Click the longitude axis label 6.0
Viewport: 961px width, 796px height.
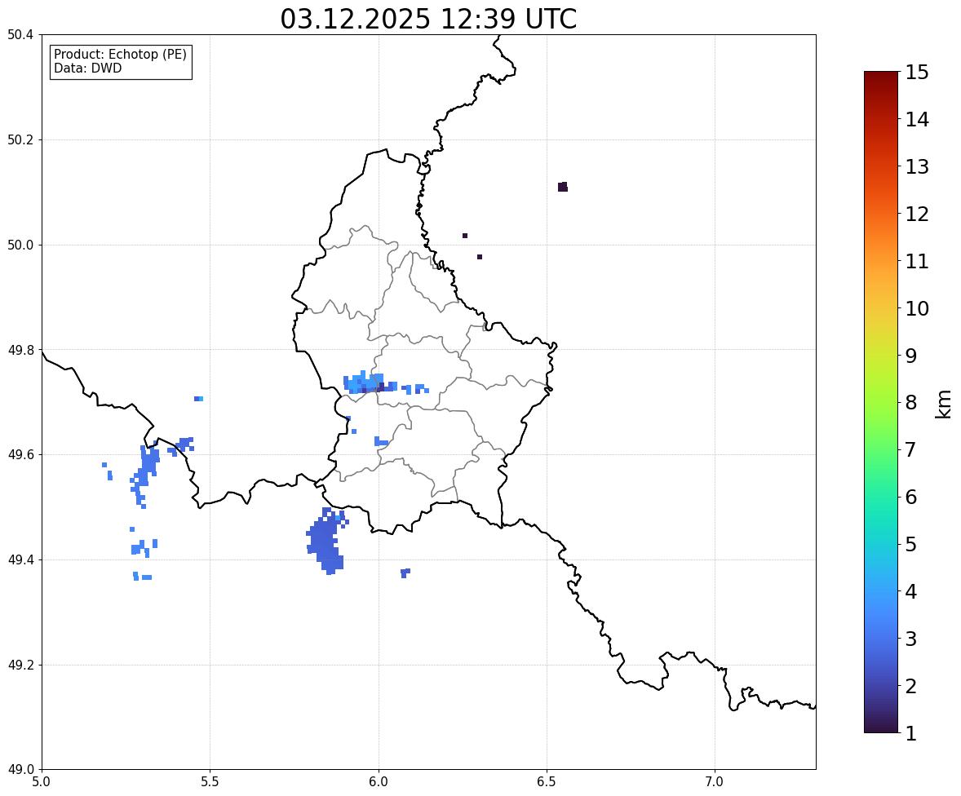click(x=379, y=782)
